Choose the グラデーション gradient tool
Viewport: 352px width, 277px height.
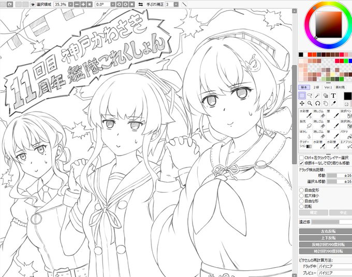click(305, 144)
